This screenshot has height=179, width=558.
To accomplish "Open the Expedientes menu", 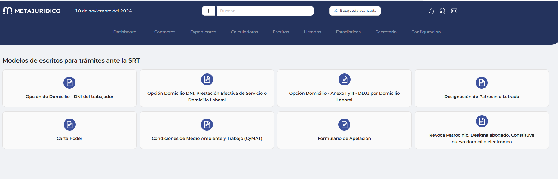I will point(203,32).
